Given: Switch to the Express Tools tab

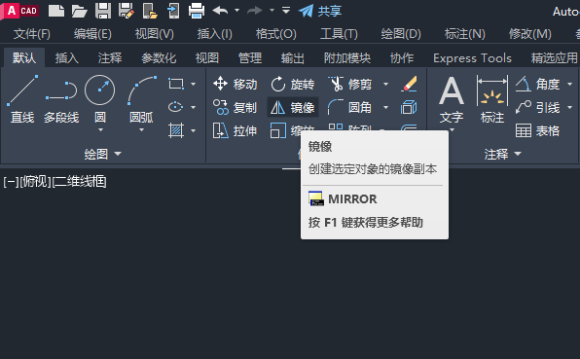Looking at the screenshot, I should [x=472, y=58].
